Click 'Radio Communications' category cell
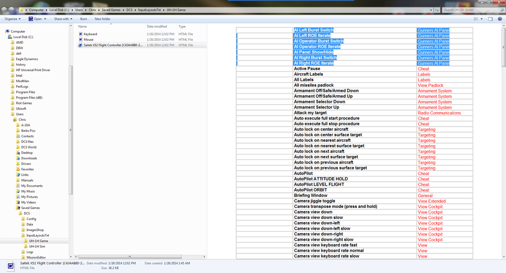 click(x=439, y=113)
